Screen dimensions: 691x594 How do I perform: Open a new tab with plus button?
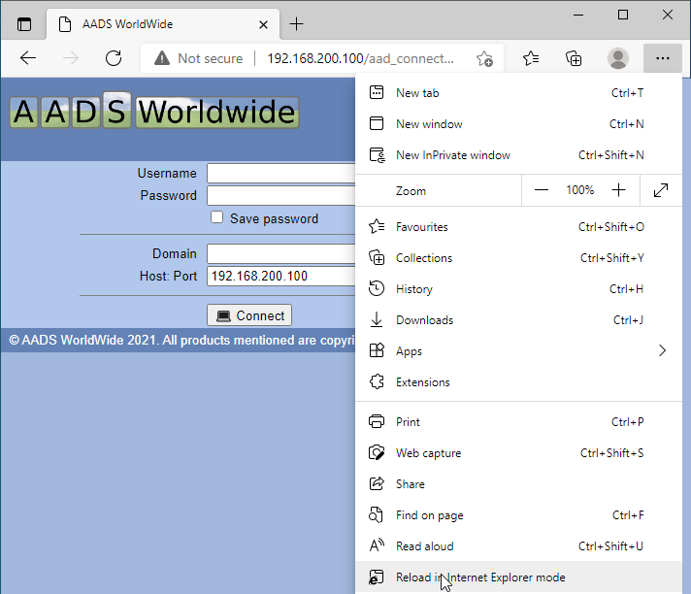[297, 24]
